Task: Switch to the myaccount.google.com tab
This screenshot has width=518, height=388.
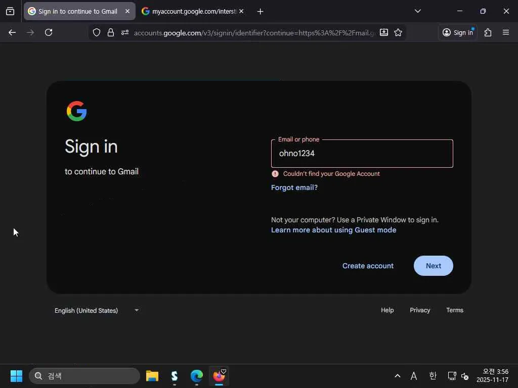Action: [193, 11]
